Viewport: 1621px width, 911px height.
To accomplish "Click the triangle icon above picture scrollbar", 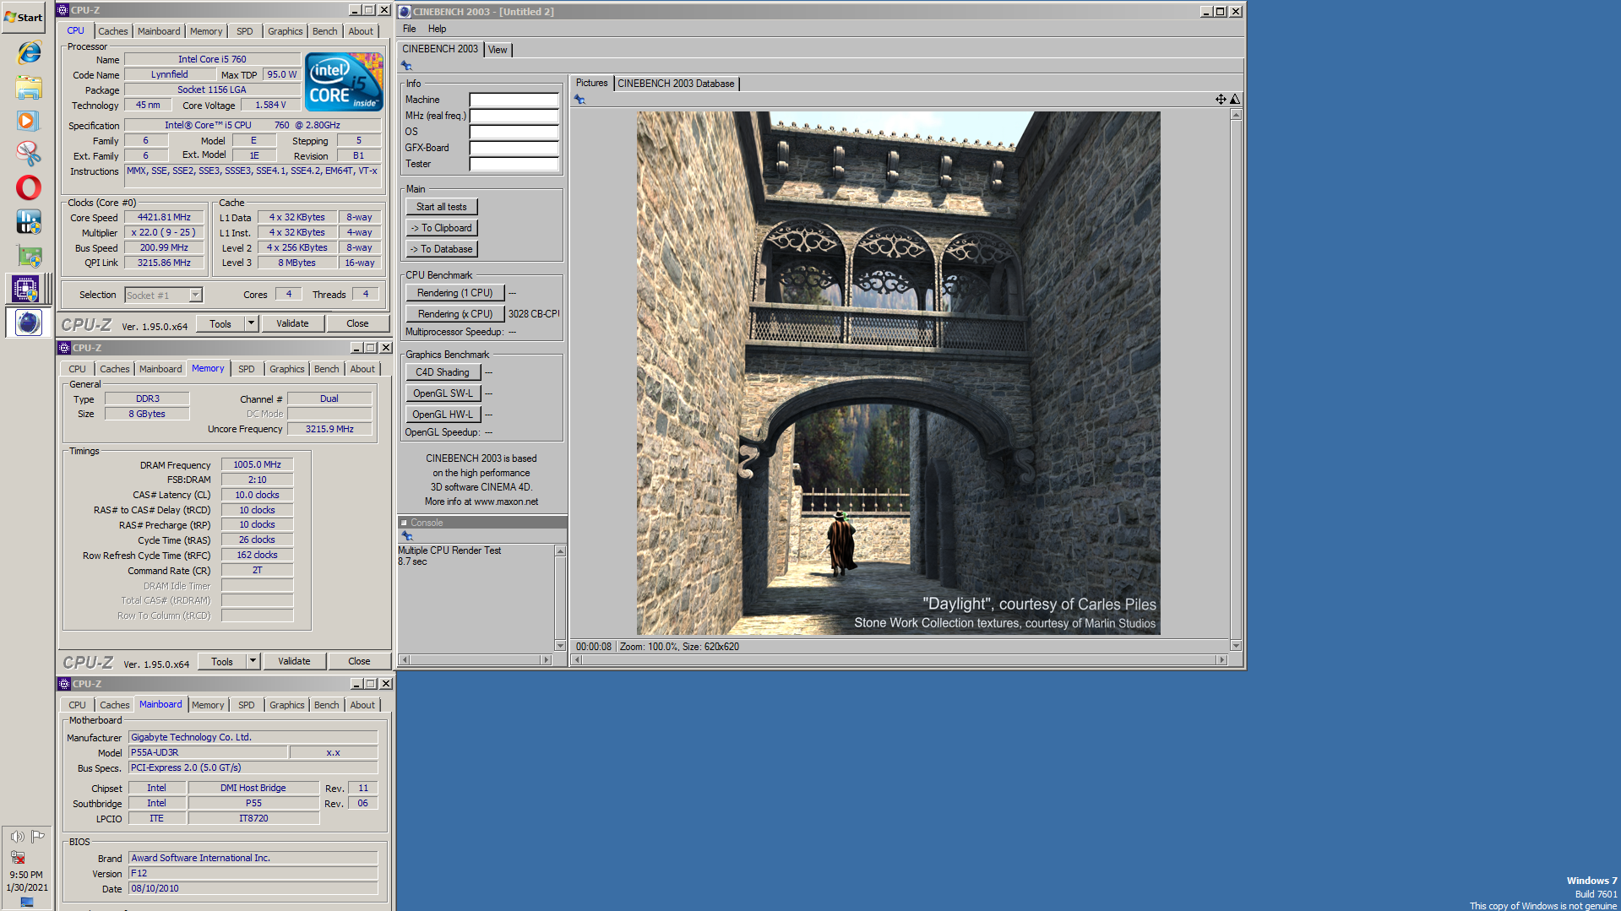I will [x=1235, y=100].
